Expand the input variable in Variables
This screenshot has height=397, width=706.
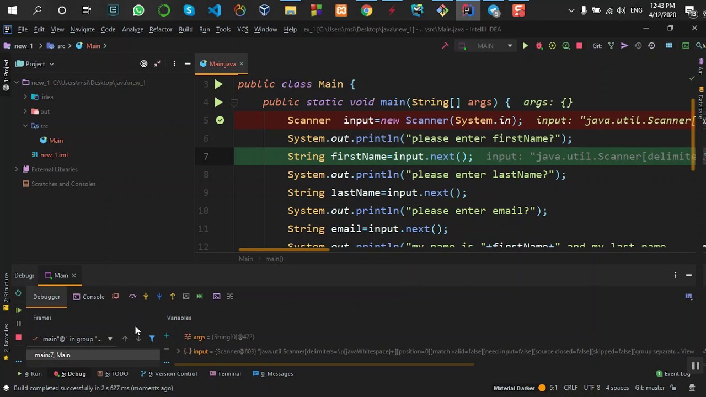pos(178,351)
